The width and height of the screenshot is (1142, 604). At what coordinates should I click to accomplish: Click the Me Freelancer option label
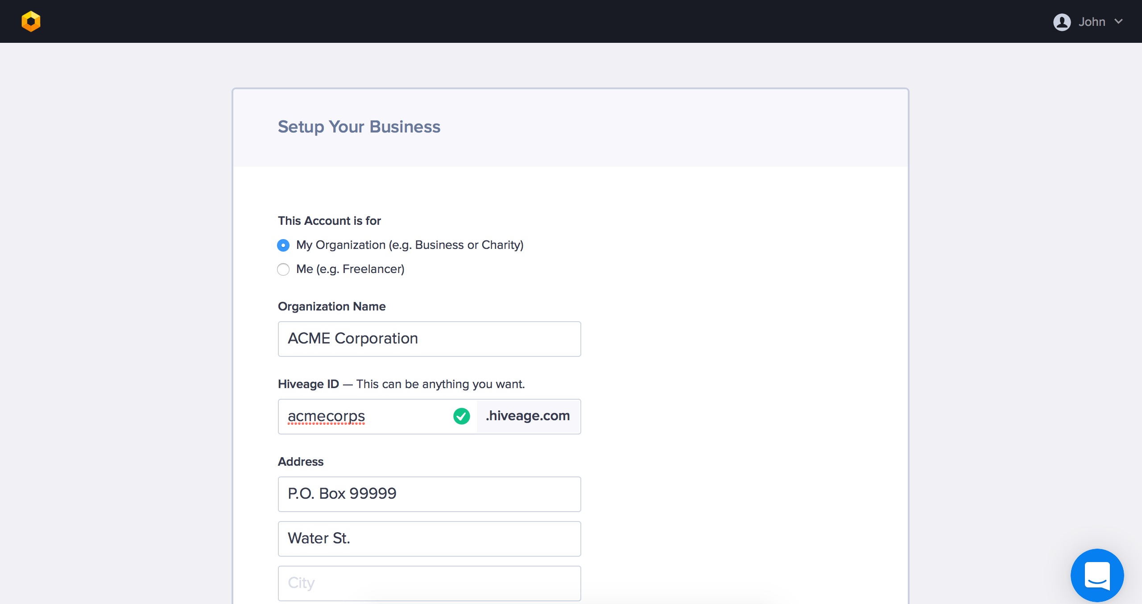(350, 269)
